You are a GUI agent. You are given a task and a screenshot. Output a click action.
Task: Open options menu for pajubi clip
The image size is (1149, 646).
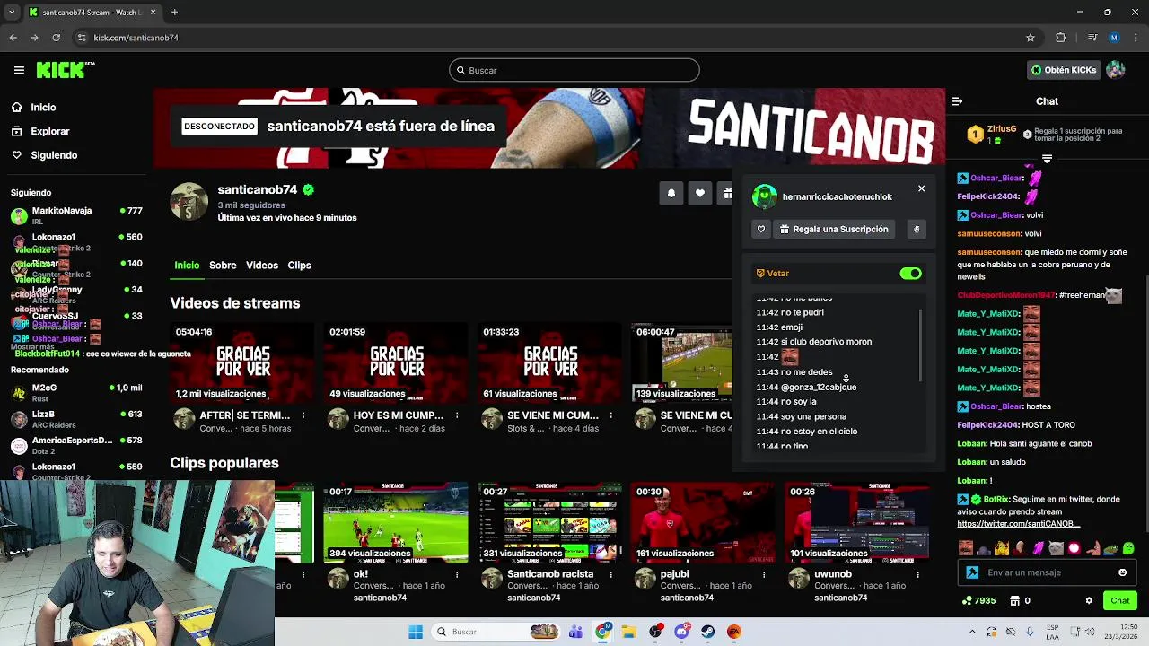pos(764,574)
